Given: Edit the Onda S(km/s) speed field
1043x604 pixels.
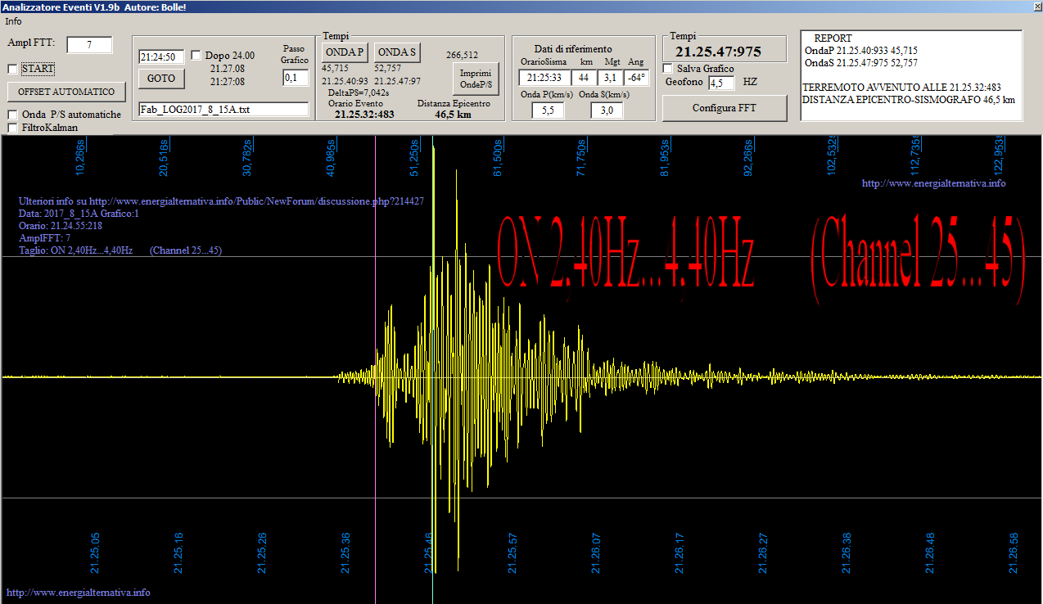Looking at the screenshot, I should 607,110.
